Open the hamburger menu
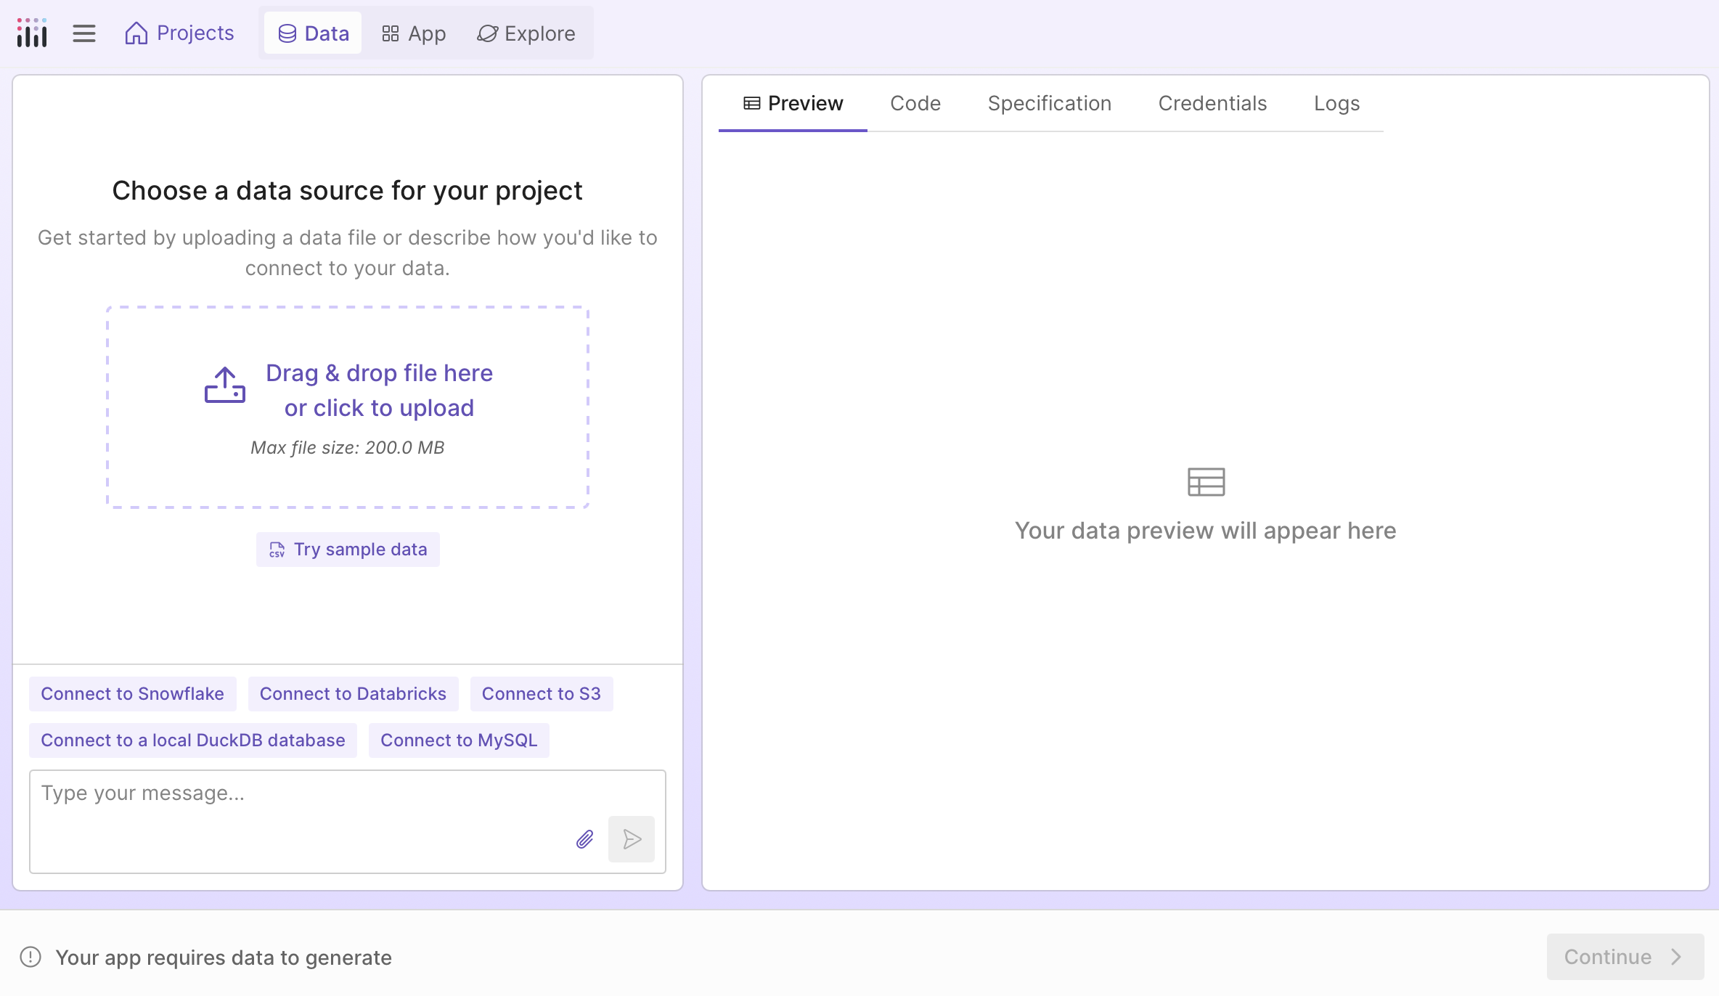 (84, 33)
